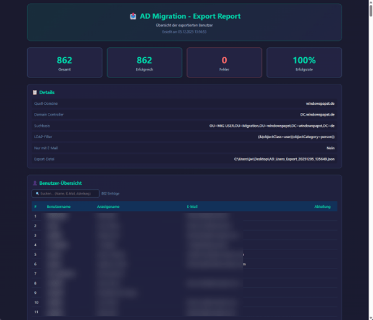Screen dimensions: 373x320
Task: Click the 862 Einträge count label
Action: [x=110, y=193]
